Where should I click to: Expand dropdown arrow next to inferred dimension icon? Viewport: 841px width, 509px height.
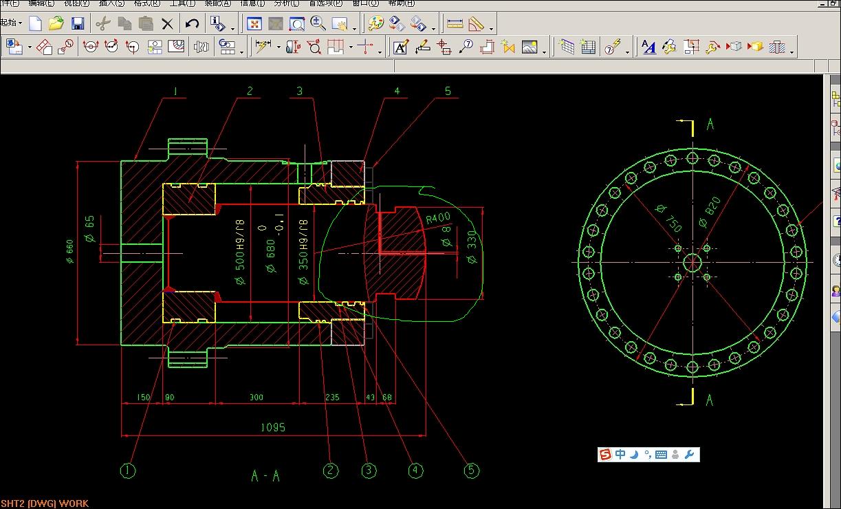click(x=278, y=47)
